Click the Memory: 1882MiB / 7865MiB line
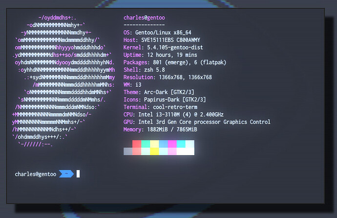This screenshot has height=218, width=337. pyautogui.click(x=160, y=129)
